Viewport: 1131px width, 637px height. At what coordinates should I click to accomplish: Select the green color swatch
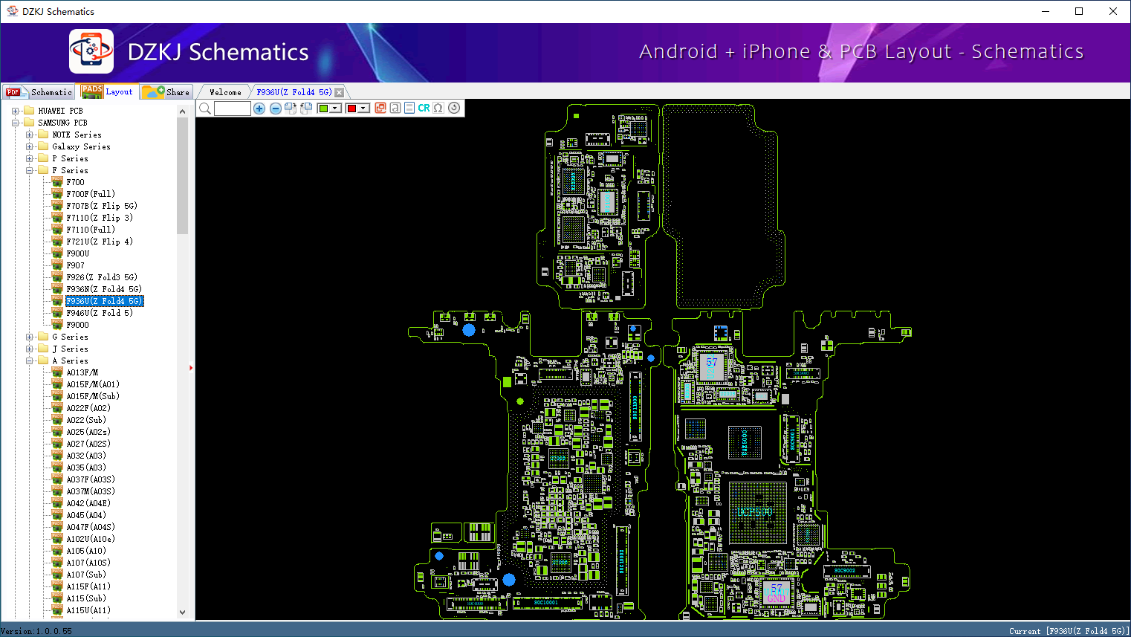click(x=324, y=109)
